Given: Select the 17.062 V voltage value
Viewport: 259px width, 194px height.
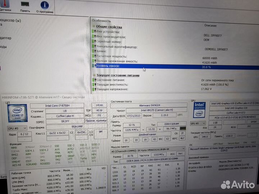Looking at the screenshot, I should click(206, 89).
